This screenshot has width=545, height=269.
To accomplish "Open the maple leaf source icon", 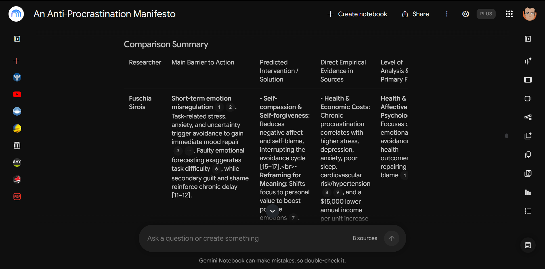I will point(17,179).
